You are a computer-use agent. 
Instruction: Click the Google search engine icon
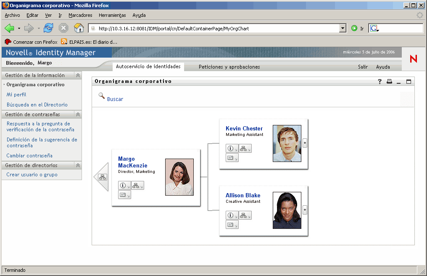coord(374,28)
